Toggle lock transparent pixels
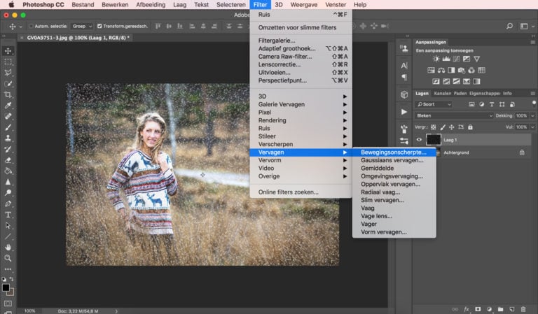 point(434,127)
